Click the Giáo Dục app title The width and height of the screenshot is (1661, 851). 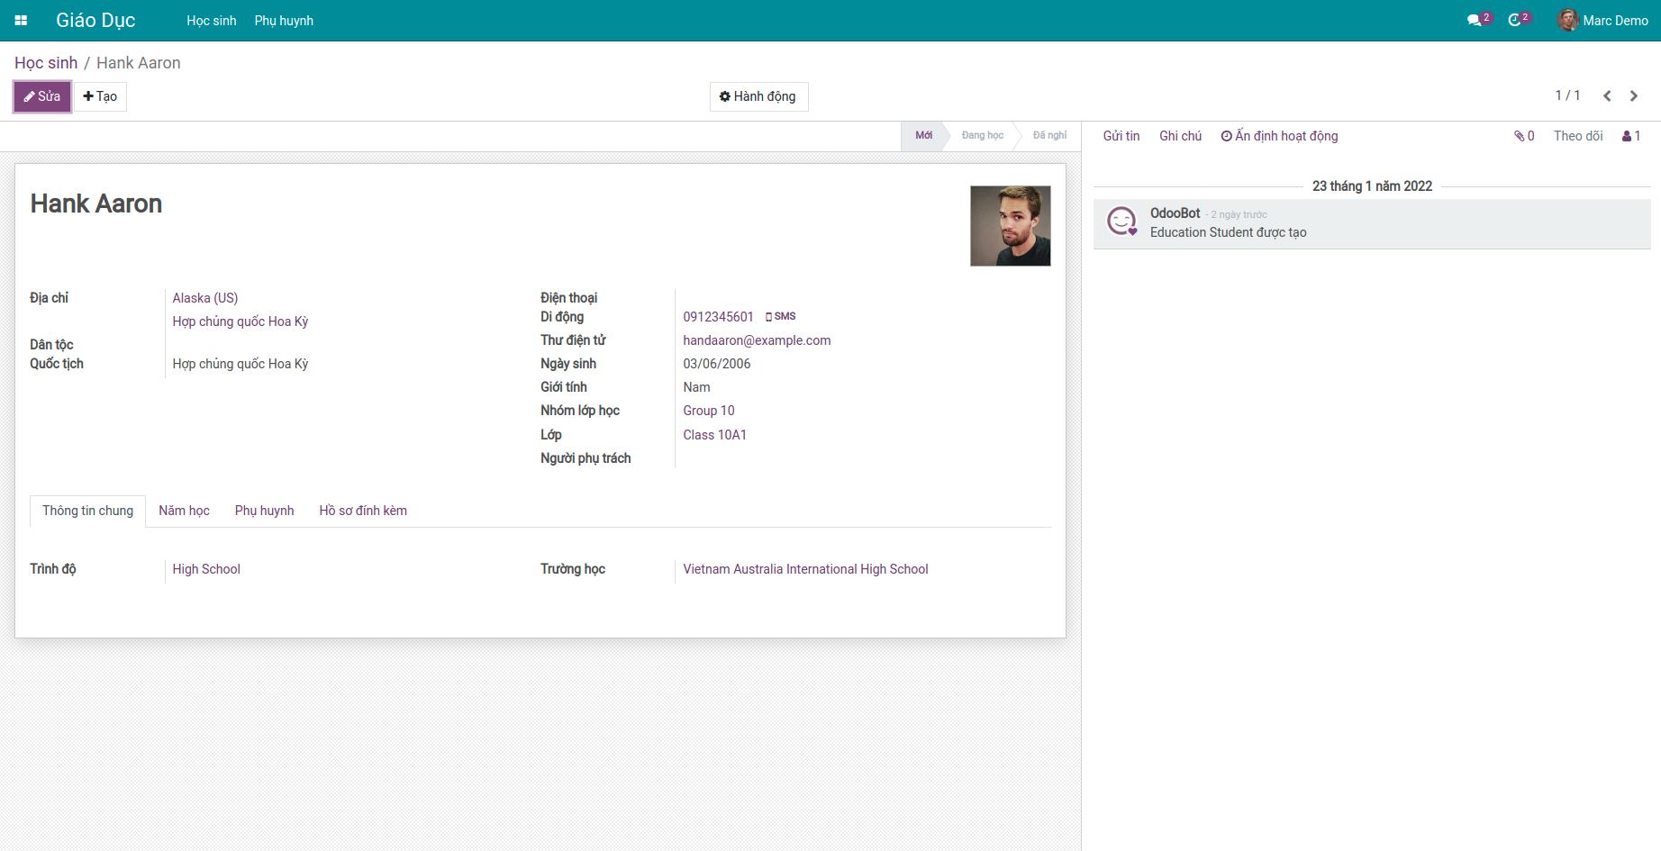pyautogui.click(x=95, y=21)
